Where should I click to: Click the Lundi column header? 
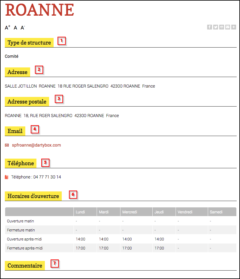coord(80,212)
